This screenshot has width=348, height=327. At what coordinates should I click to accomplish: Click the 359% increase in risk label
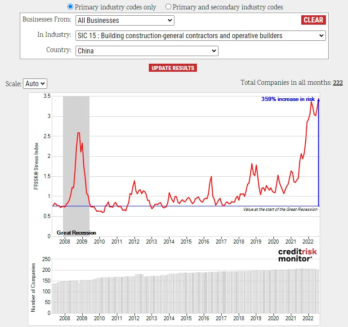288,99
